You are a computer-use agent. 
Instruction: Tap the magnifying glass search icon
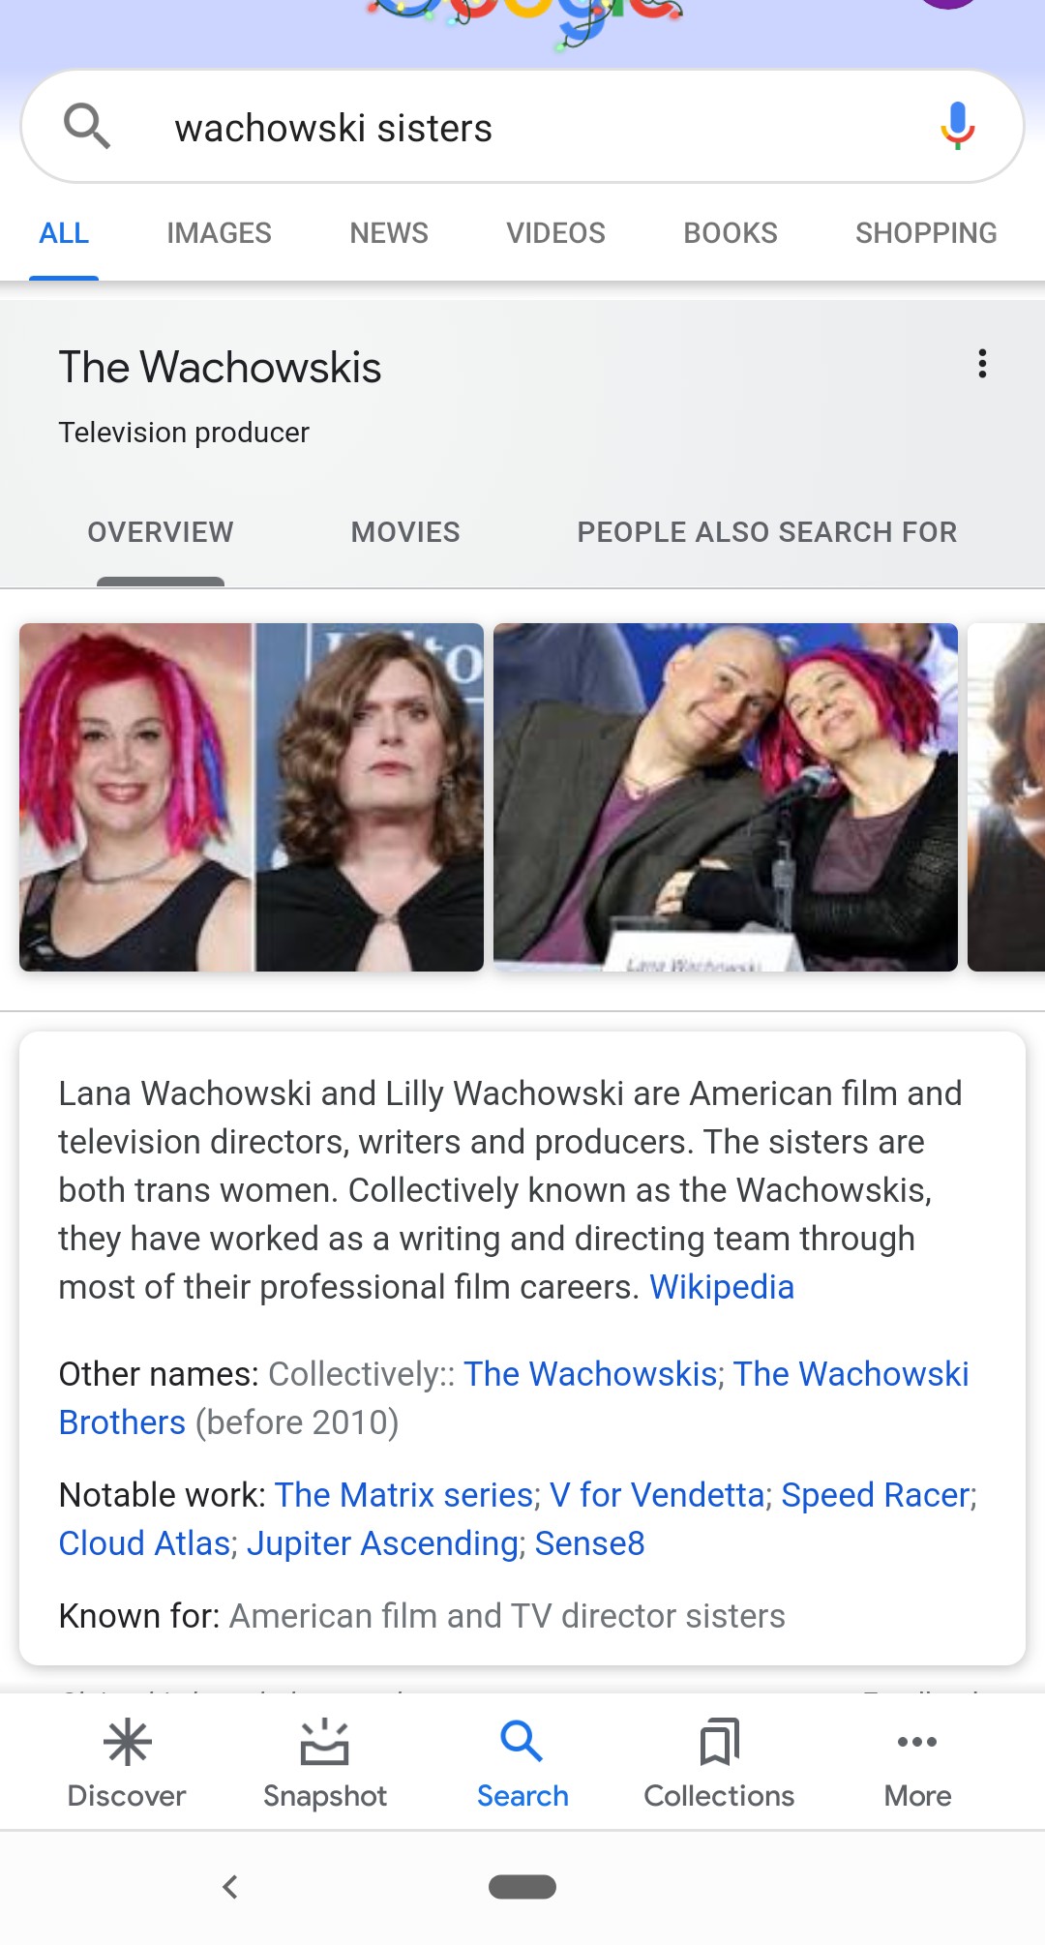pos(87,127)
